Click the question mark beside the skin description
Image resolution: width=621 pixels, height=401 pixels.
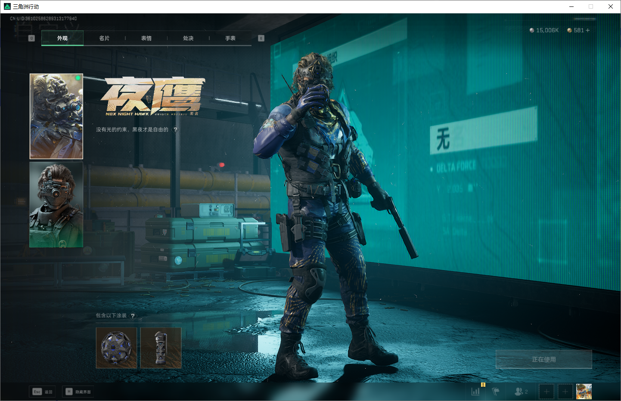click(x=175, y=130)
